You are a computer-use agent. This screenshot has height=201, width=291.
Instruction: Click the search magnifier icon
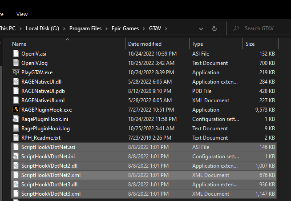[x=235, y=28]
